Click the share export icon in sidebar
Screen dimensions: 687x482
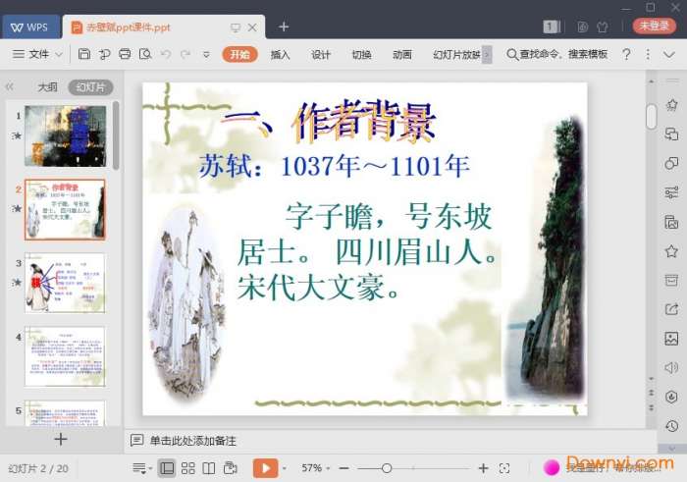tap(671, 309)
